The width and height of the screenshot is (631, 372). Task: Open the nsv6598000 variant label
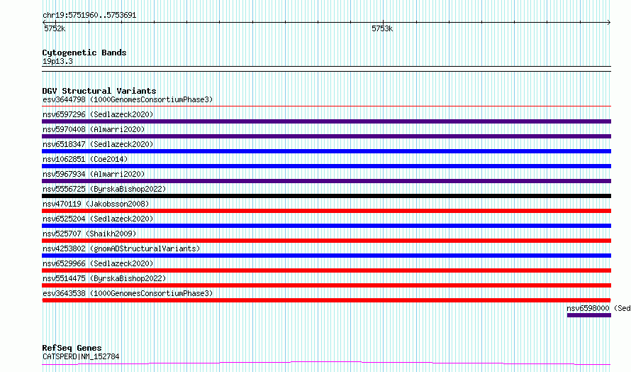pyautogui.click(x=598, y=308)
